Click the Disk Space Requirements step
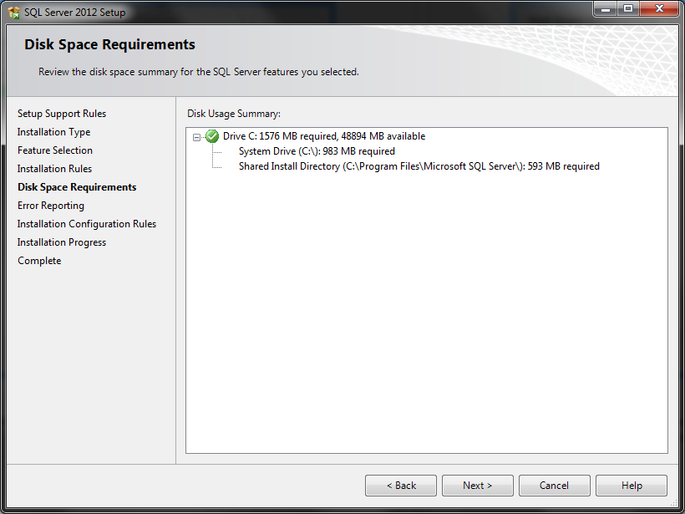Image resolution: width=685 pixels, height=514 pixels. pos(76,186)
